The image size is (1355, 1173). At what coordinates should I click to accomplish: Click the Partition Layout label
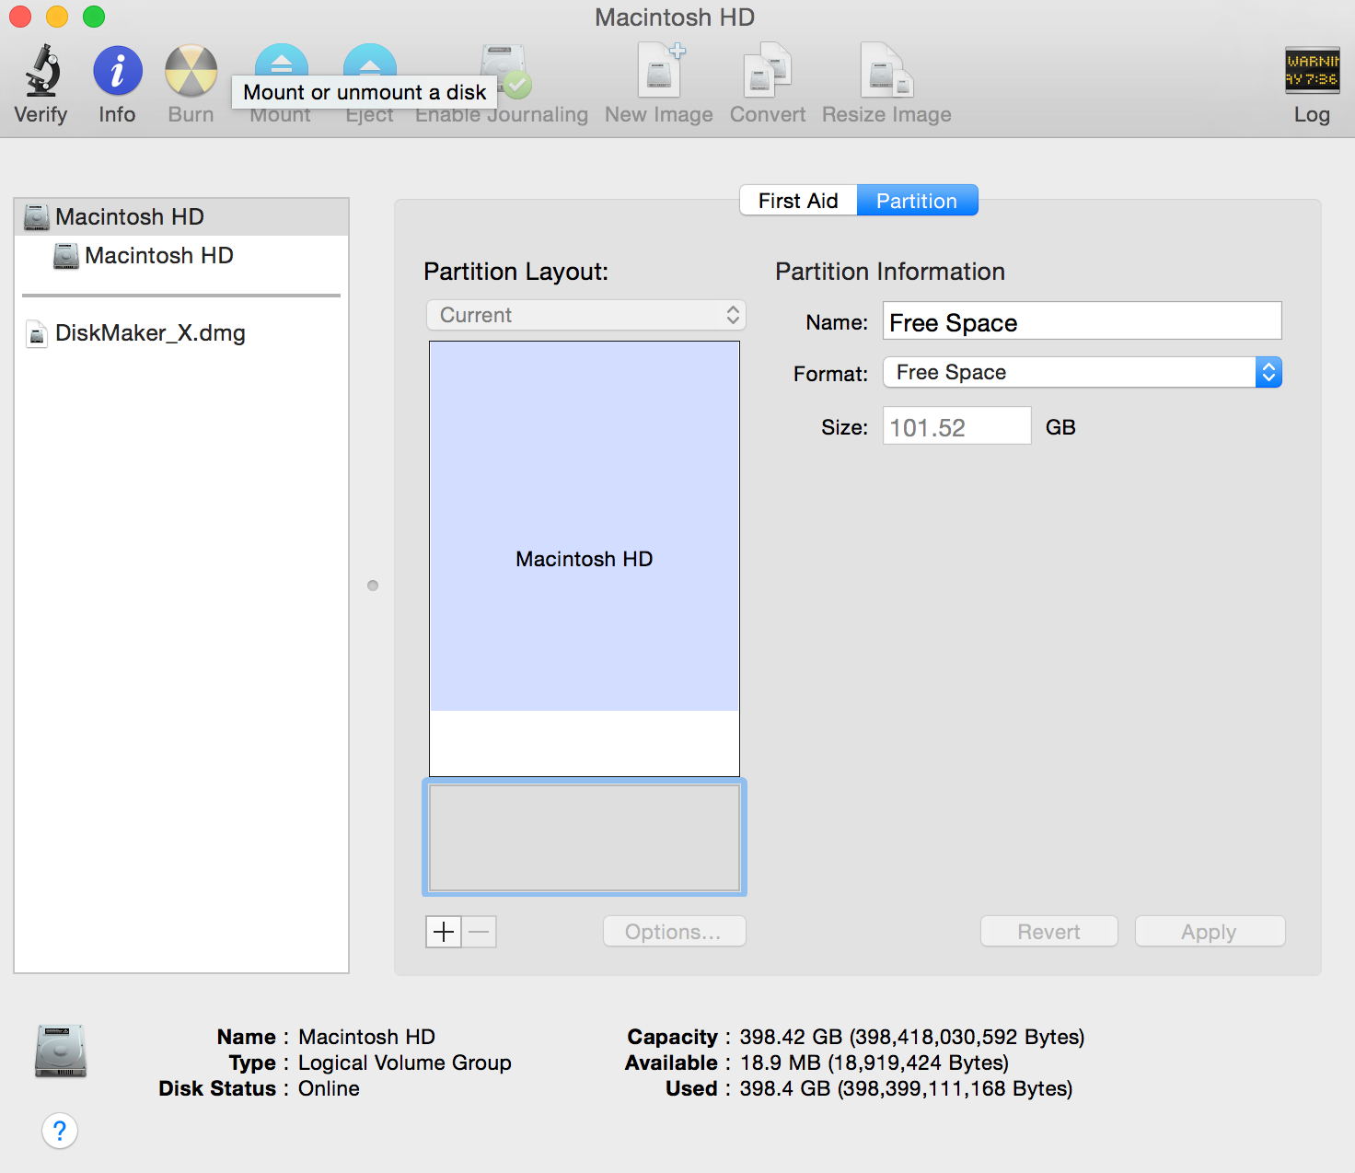(516, 272)
